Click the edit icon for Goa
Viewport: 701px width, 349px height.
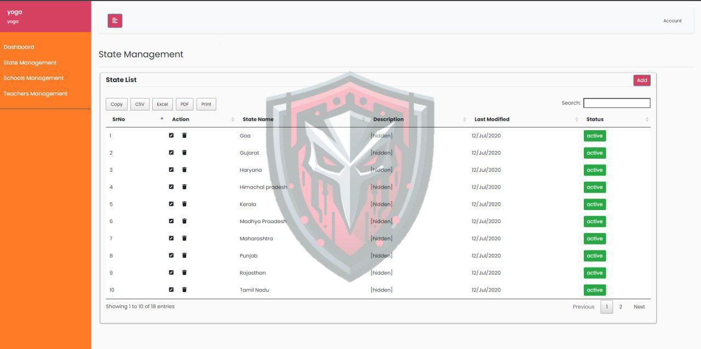171,136
